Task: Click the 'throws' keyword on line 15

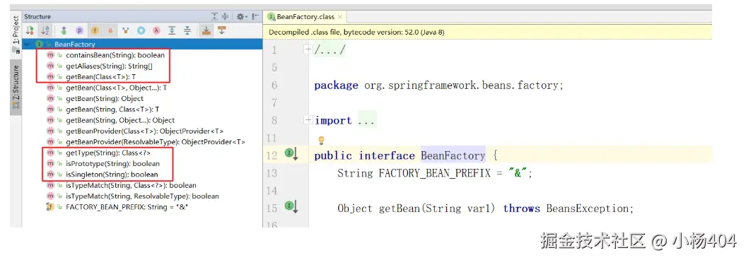Action: 521,208
